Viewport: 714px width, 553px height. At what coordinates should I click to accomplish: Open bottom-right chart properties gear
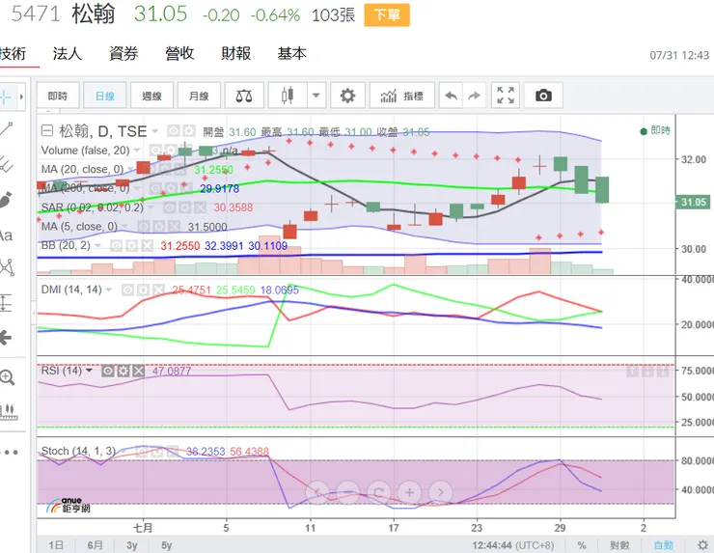pos(702,545)
